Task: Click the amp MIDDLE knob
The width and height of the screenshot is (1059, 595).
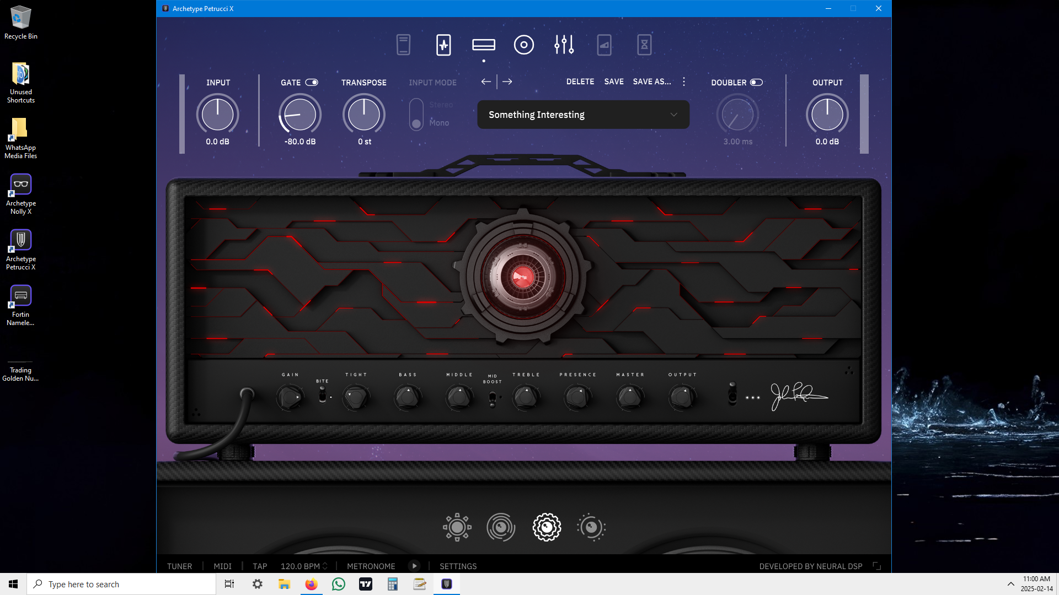Action: pyautogui.click(x=459, y=397)
